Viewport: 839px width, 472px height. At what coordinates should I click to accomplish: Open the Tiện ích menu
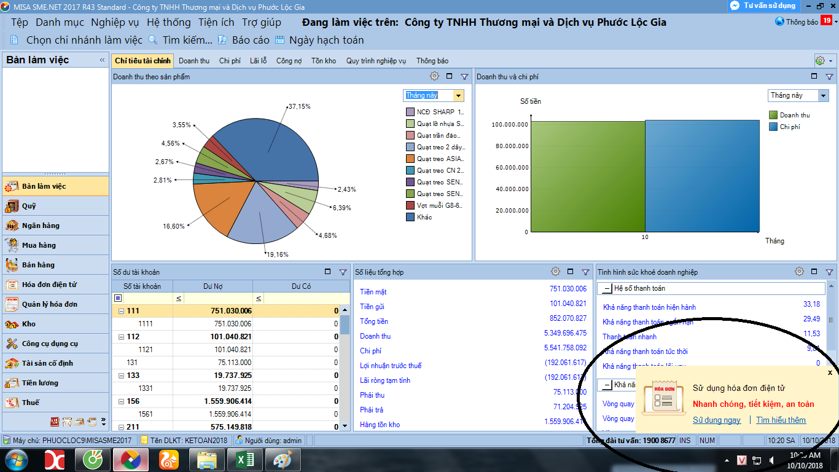click(216, 22)
